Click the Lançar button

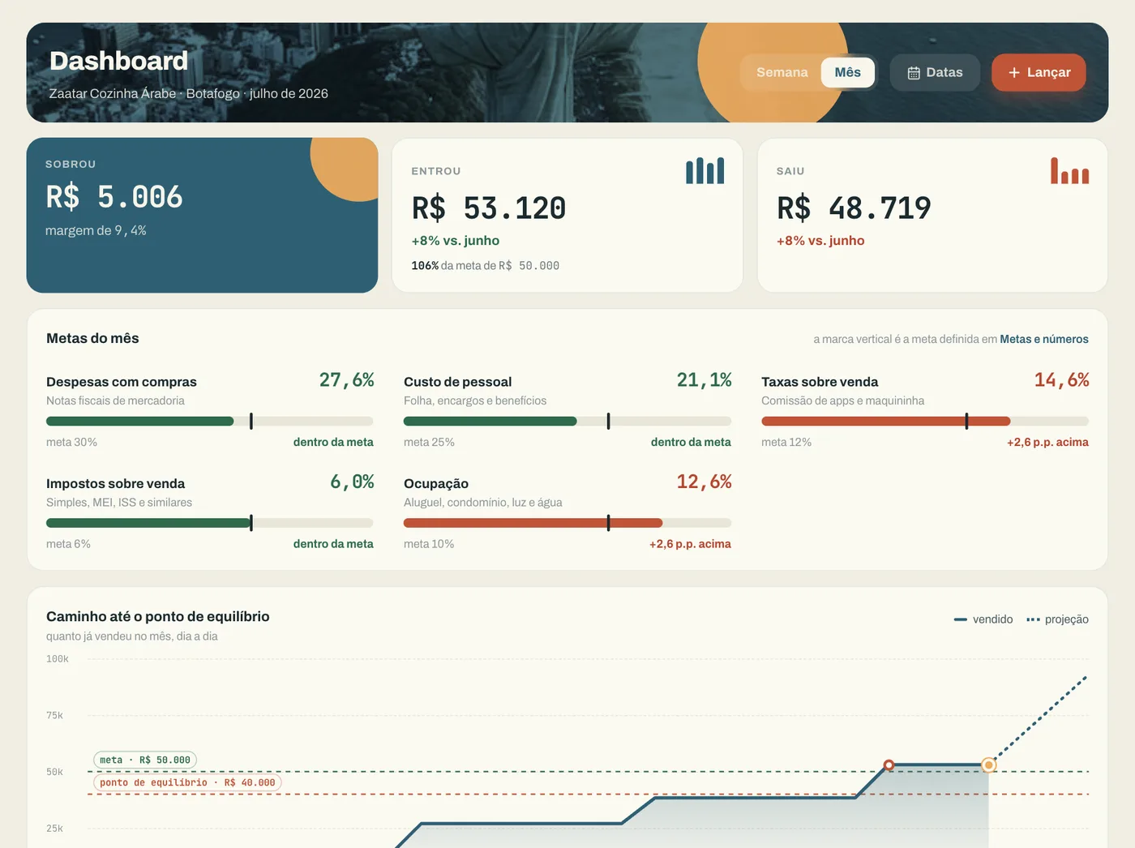pyautogui.click(x=1039, y=72)
